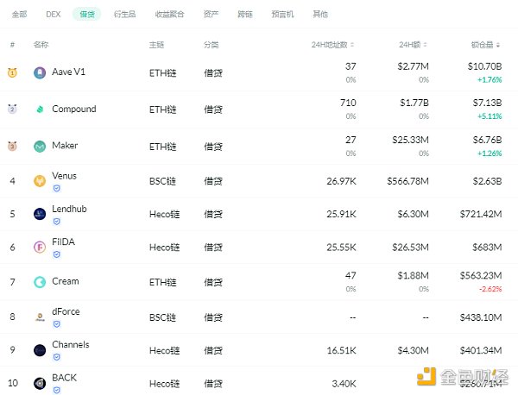Click Compound locked value $7.13B
The width and height of the screenshot is (518, 395).
coord(487,103)
